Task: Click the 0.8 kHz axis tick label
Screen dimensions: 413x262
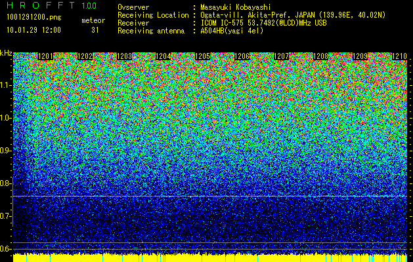Action: click(5, 183)
